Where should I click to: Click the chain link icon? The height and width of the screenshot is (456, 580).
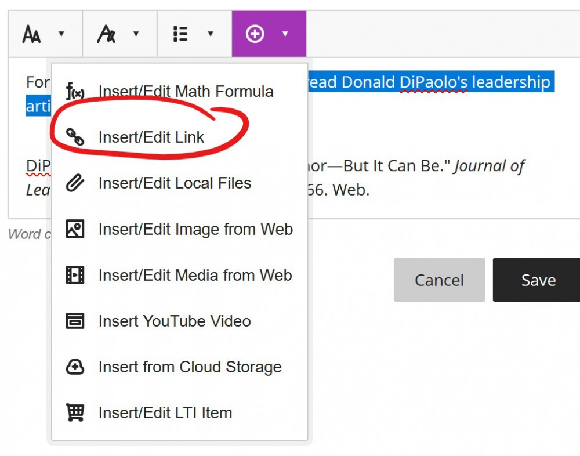[75, 137]
